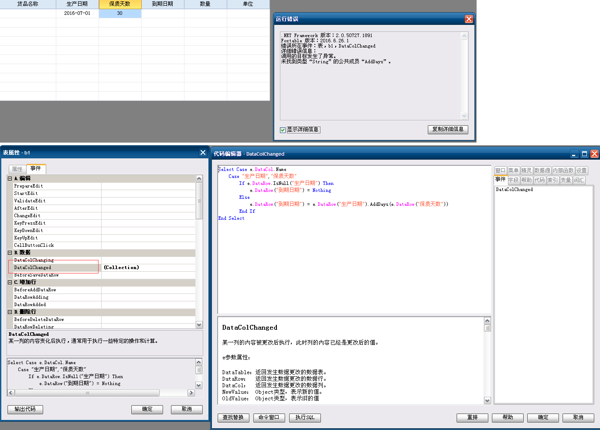Click right arrow of code preview horizontal scrollbar
This screenshot has height=430, width=600.
[191, 393]
